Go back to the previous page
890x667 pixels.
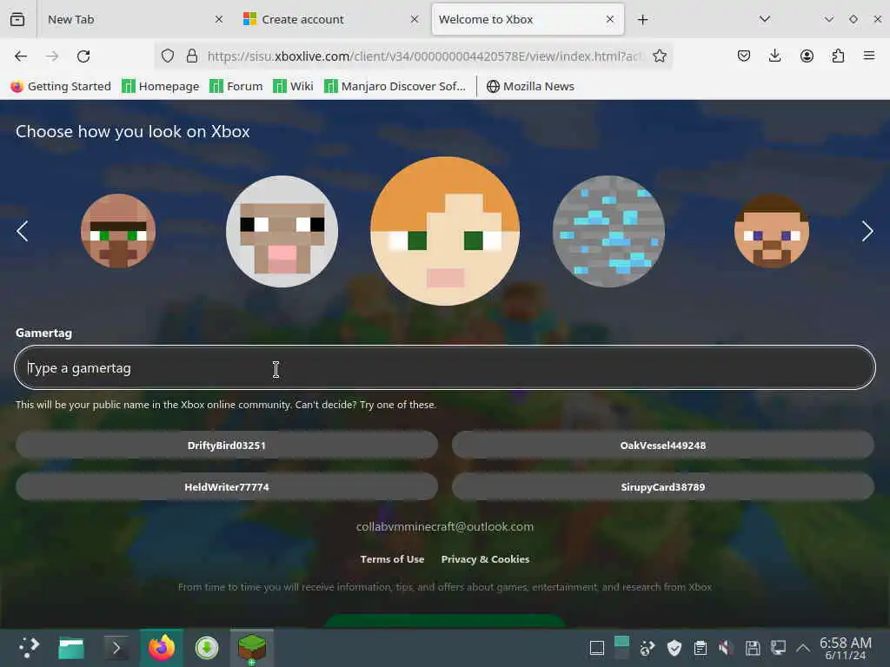[21, 56]
